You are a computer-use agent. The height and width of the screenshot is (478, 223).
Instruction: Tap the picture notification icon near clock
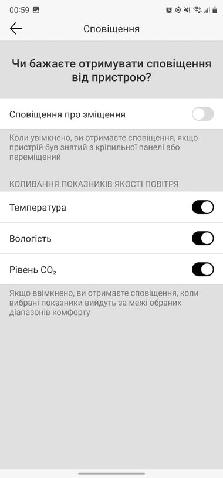[x=36, y=10]
